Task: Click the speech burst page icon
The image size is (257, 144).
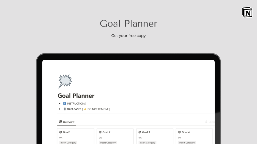Action: pyautogui.click(x=65, y=81)
